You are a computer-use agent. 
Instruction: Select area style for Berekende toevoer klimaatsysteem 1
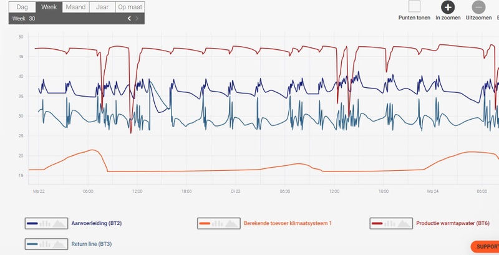231,224
